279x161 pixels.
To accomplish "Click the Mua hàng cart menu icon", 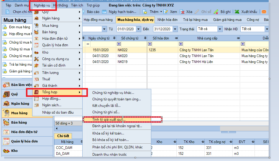I will (37, 26).
